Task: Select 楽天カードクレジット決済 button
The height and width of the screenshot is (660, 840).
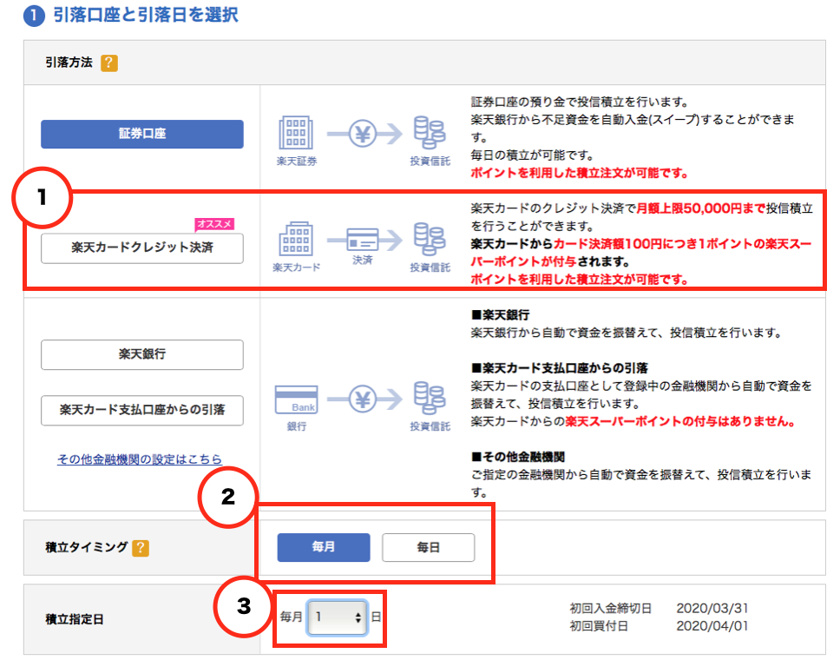Action: pyautogui.click(x=142, y=247)
